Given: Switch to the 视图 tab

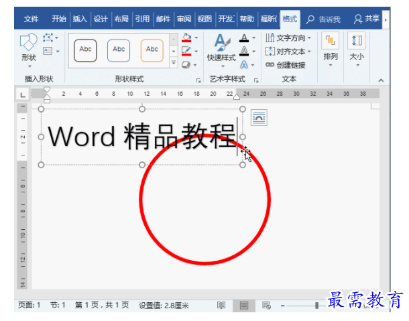Looking at the screenshot, I should click(x=204, y=19).
